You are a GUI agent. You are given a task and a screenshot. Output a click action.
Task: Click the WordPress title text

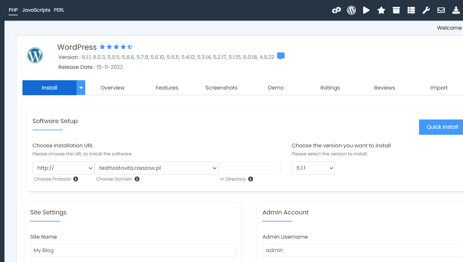pyautogui.click(x=77, y=47)
